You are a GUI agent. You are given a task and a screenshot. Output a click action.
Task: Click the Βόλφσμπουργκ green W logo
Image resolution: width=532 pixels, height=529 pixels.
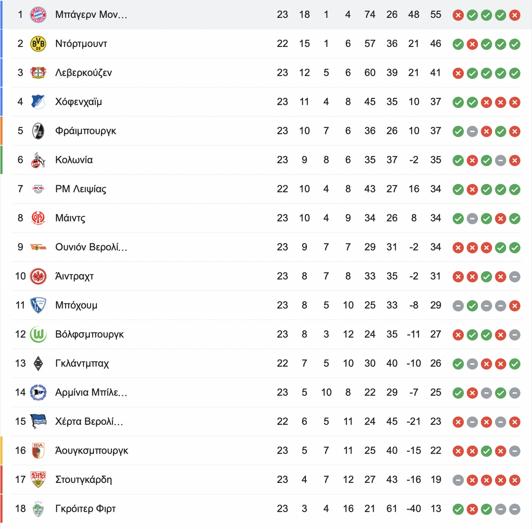click(x=38, y=335)
